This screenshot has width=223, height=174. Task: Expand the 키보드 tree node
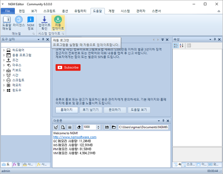(x=4, y=70)
